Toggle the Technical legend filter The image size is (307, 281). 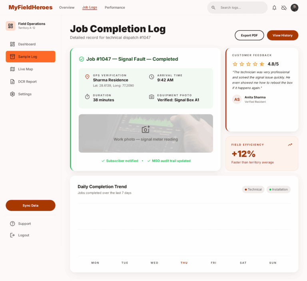[253, 189]
